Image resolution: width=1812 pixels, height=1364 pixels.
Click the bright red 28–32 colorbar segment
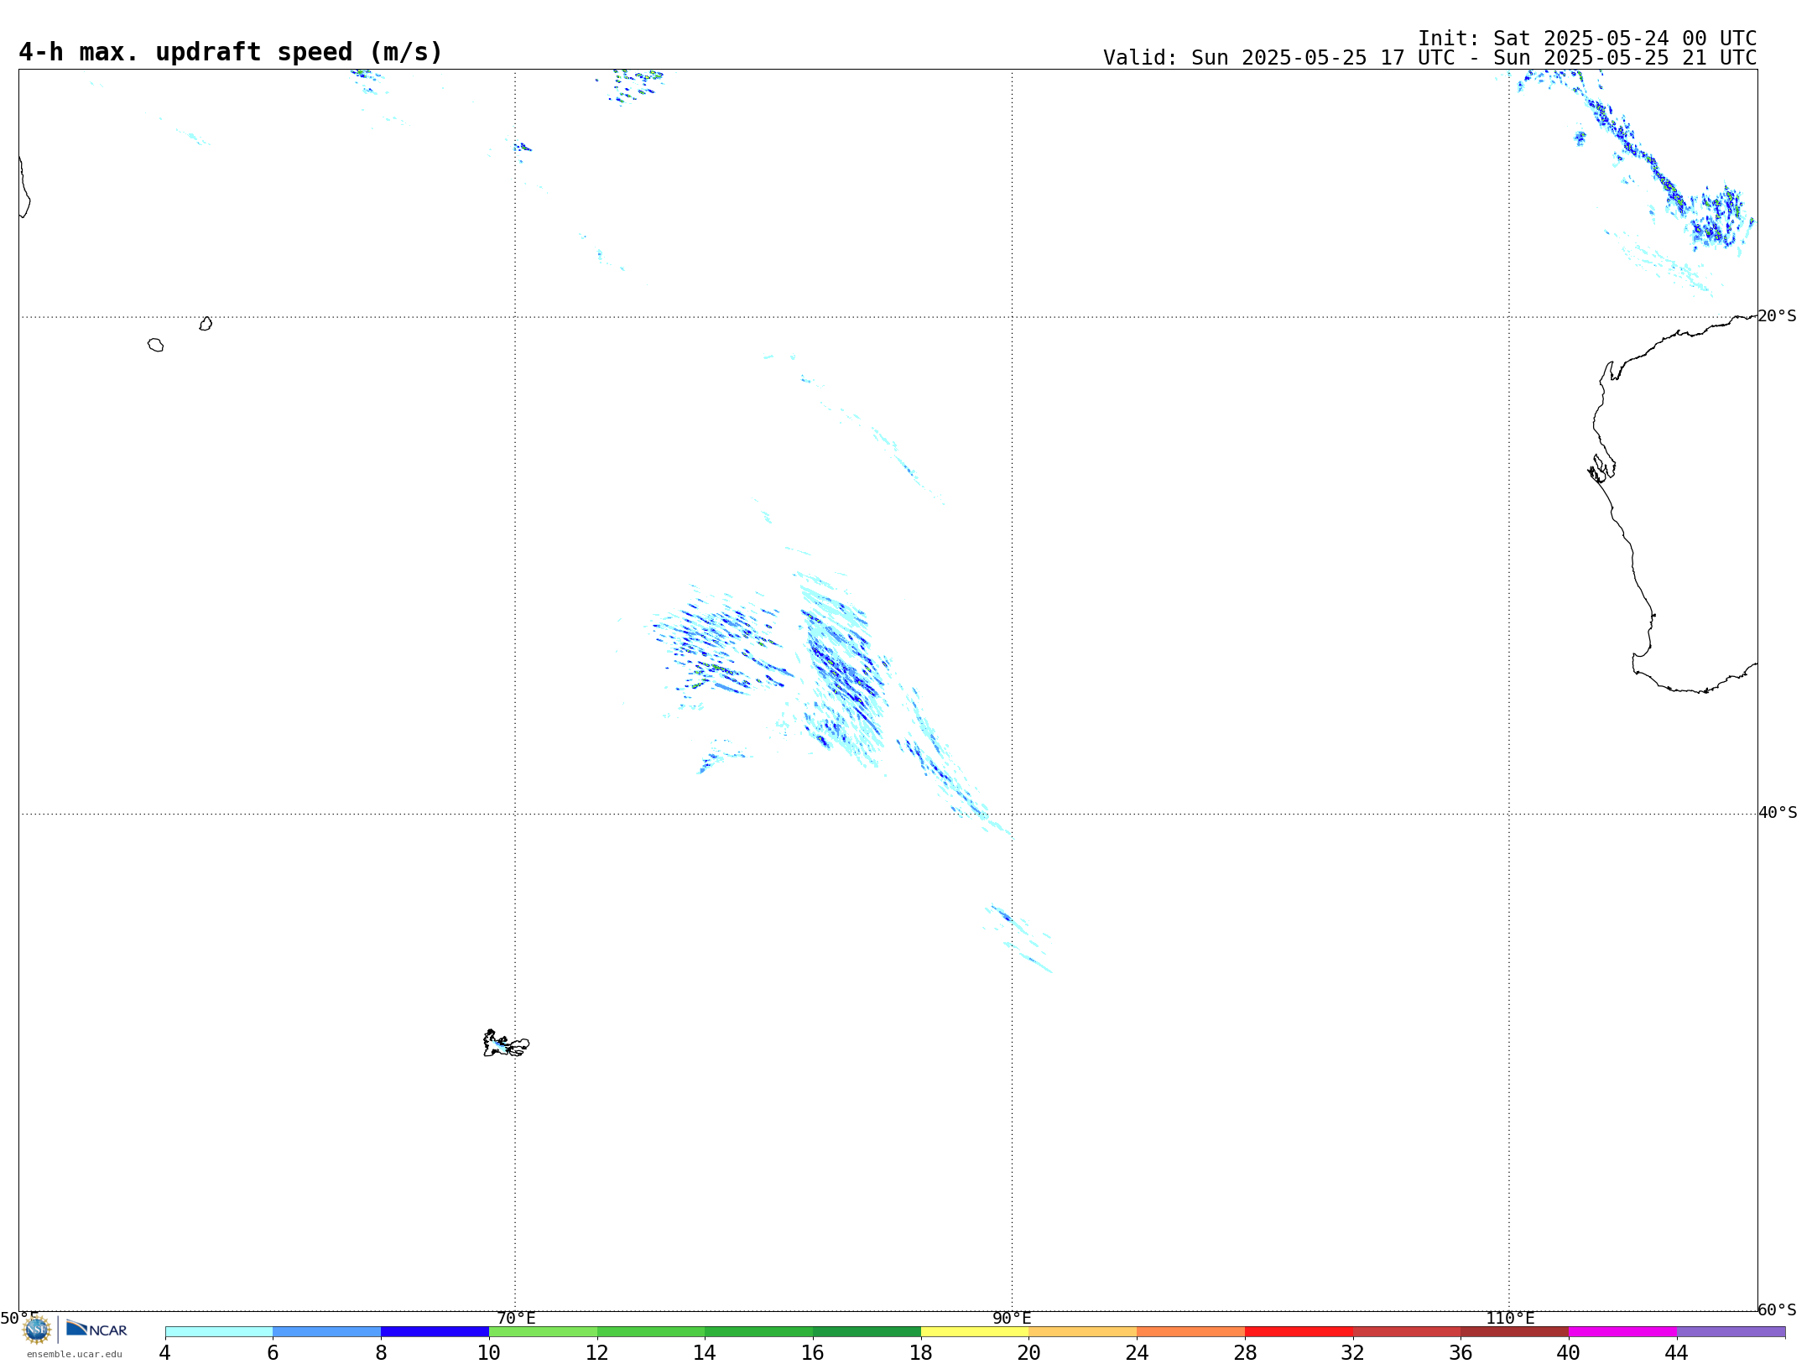coord(1299,1332)
